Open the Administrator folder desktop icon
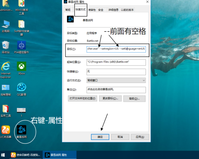Screen dimensions: 199x159 coord(5,5)
